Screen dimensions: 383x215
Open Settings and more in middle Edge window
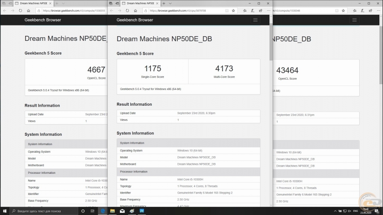(269, 11)
